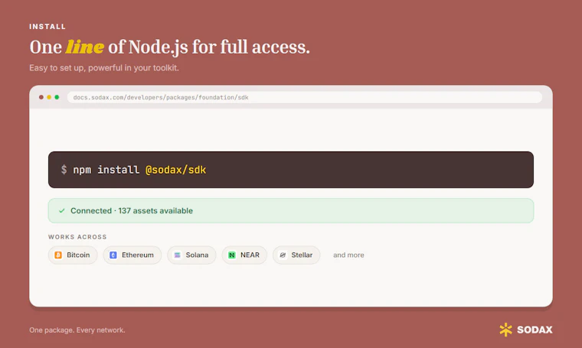Click the green checkmark beside Connected
The height and width of the screenshot is (348, 582).
click(x=61, y=210)
